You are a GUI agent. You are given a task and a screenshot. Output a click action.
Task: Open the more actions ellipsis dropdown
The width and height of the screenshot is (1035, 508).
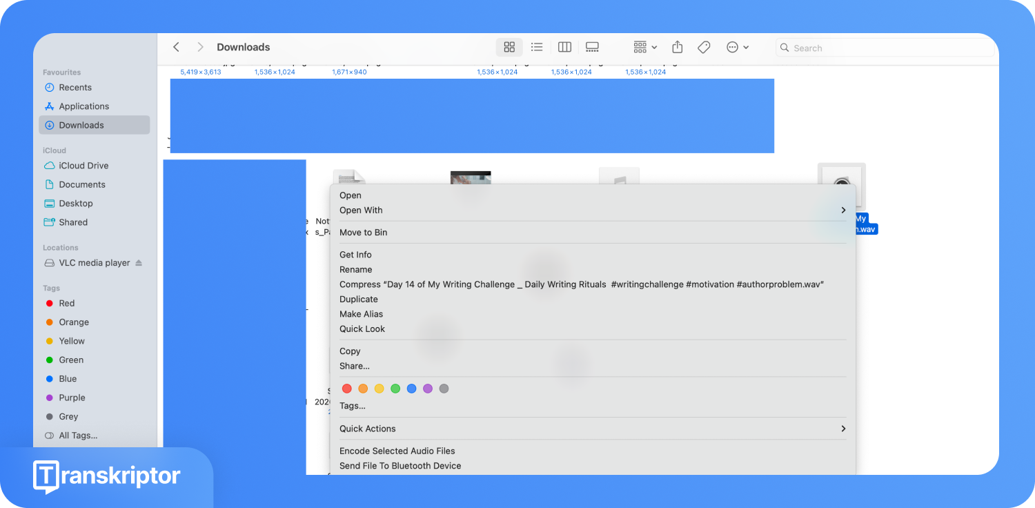[737, 47]
